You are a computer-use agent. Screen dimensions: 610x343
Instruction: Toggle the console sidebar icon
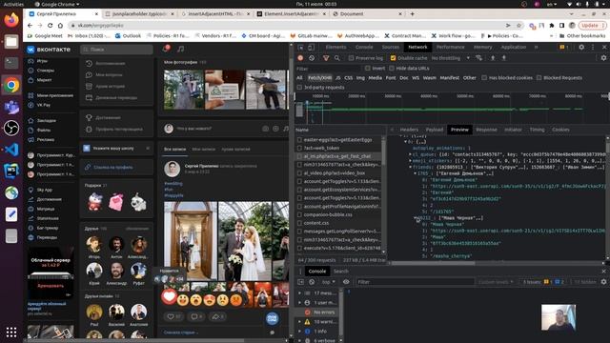(x=301, y=282)
